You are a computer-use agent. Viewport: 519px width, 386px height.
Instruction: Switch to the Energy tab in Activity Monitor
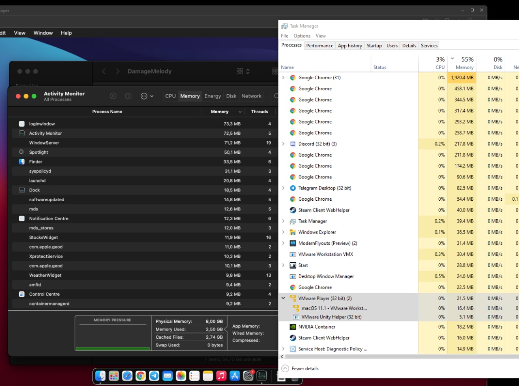212,96
